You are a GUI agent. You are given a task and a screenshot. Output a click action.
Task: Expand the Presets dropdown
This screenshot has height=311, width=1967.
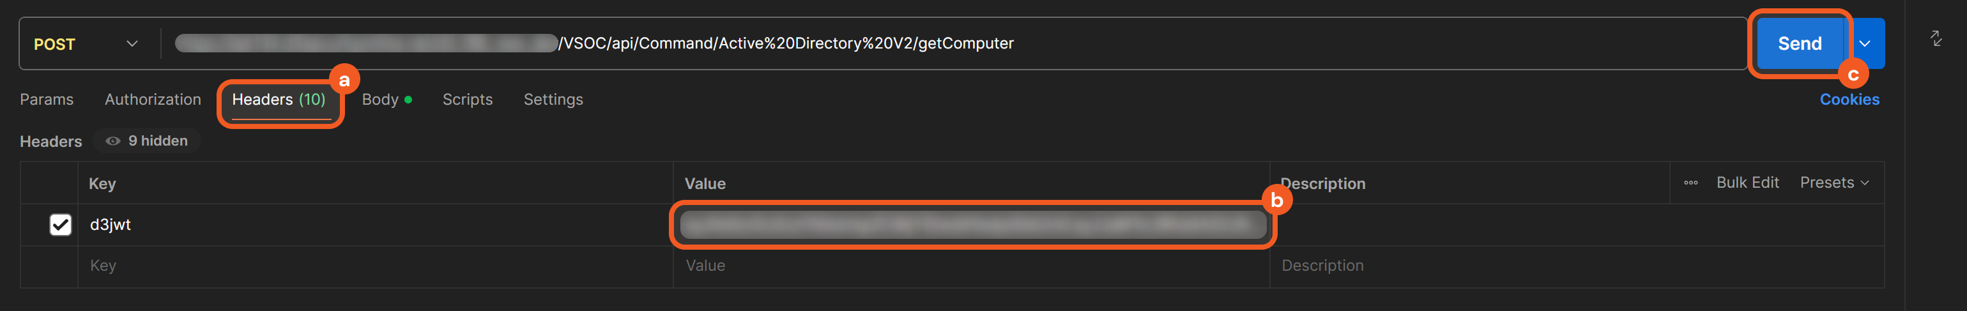[1834, 183]
